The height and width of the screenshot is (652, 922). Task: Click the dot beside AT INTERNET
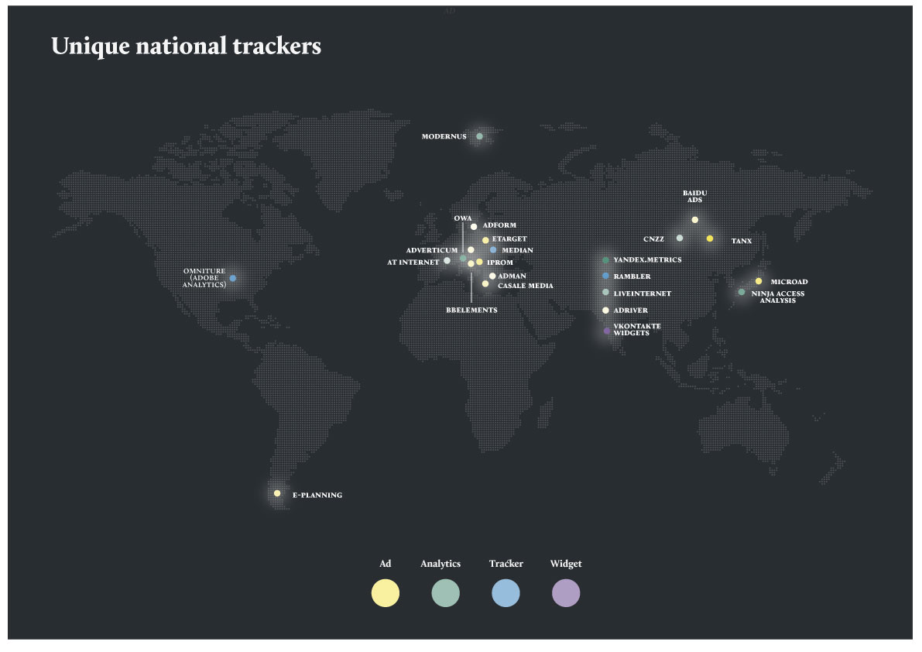click(x=447, y=260)
